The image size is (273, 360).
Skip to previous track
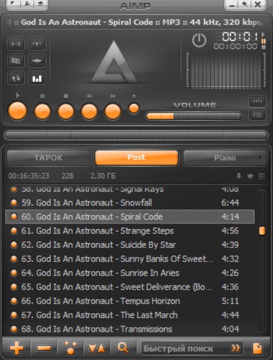(89, 112)
